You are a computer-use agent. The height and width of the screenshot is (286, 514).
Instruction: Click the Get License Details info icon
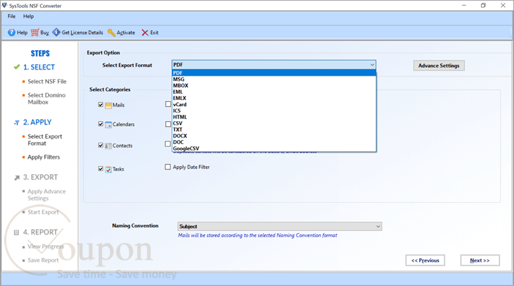[56, 32]
